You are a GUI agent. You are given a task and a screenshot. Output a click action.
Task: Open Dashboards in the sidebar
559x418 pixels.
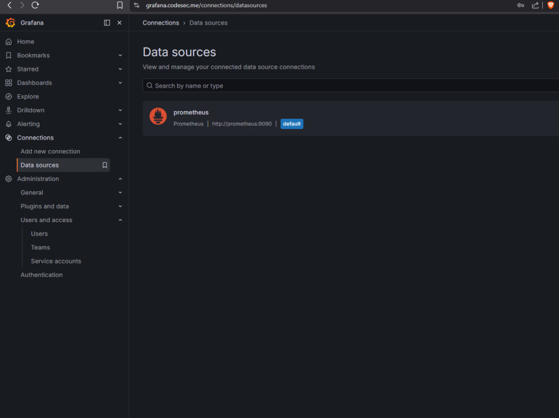click(35, 83)
